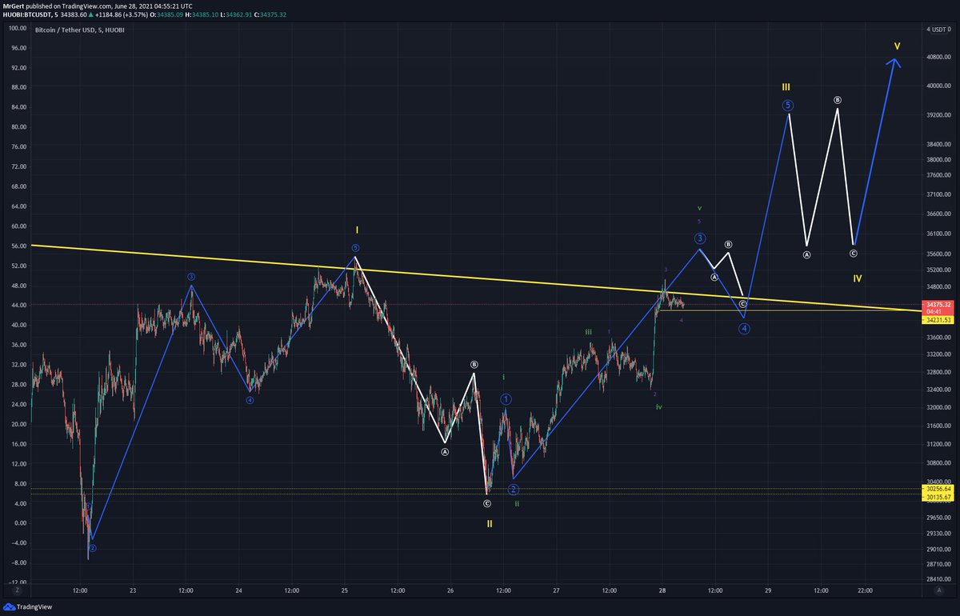Click the yellow wave 'IV' label
The height and width of the screenshot is (616, 960).
coord(857,278)
